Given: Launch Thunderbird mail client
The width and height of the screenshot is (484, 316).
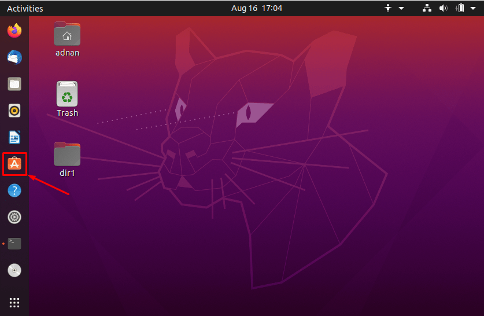Looking at the screenshot, I should pyautogui.click(x=14, y=57).
